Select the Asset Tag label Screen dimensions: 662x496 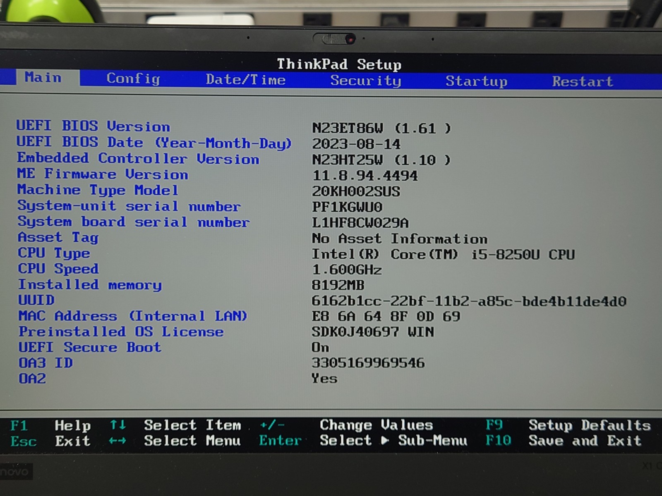tap(58, 238)
